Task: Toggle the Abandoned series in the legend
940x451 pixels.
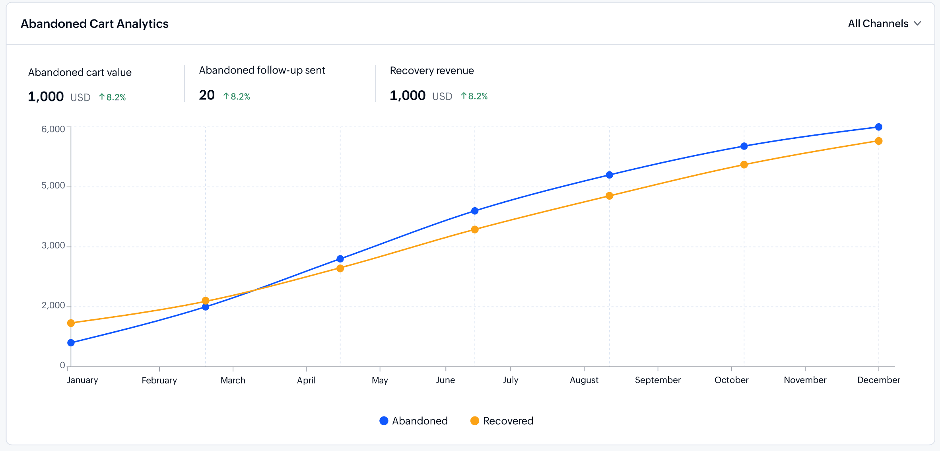Action: tap(414, 421)
